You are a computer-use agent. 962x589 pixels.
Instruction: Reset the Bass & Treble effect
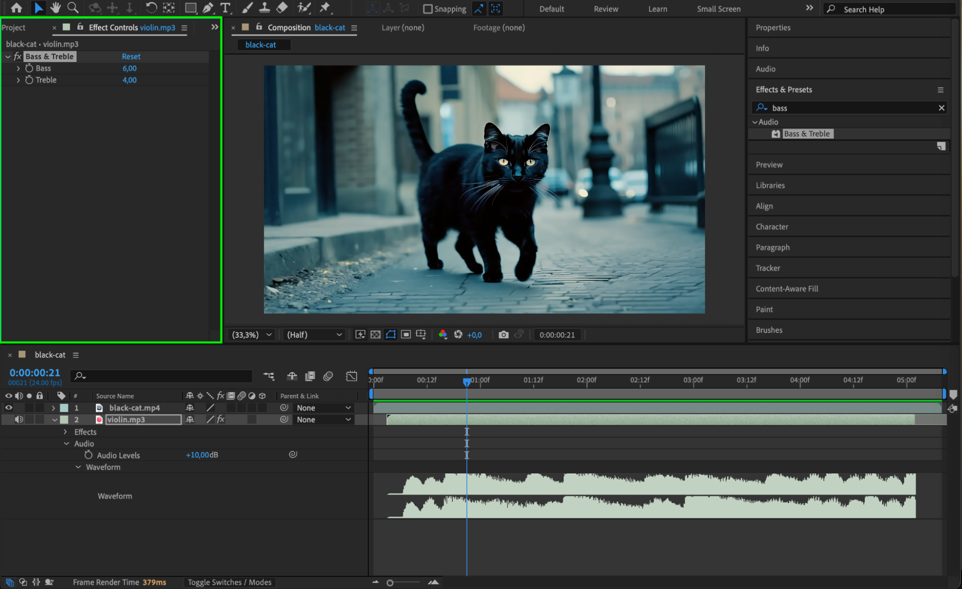click(x=131, y=56)
